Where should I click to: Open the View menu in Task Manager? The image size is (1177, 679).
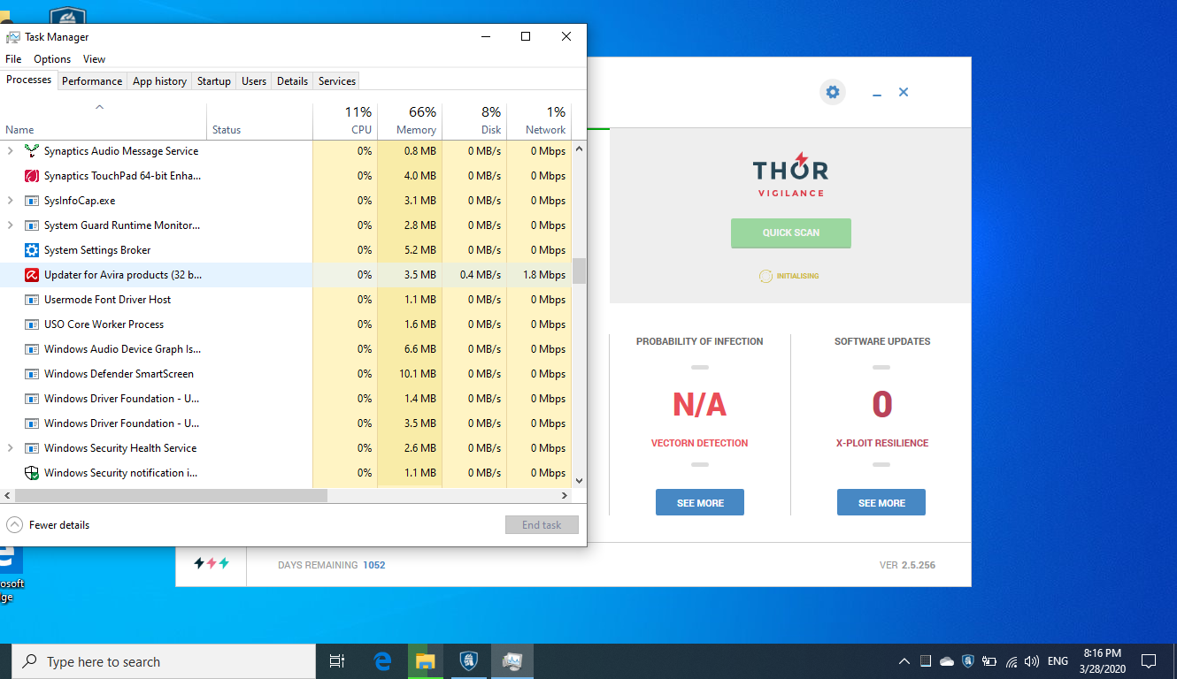click(94, 59)
